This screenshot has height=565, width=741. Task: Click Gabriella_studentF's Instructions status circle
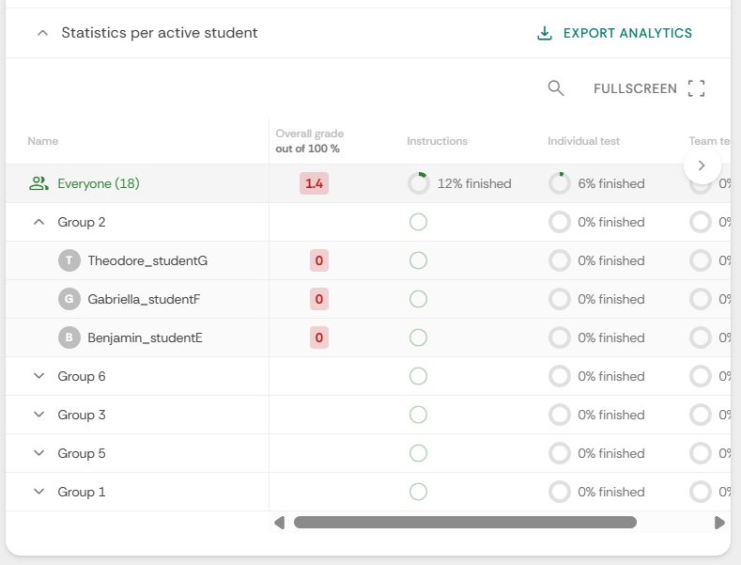[418, 299]
